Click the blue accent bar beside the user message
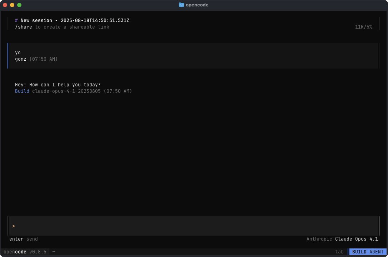This screenshot has height=257, width=388. (x=8, y=55)
